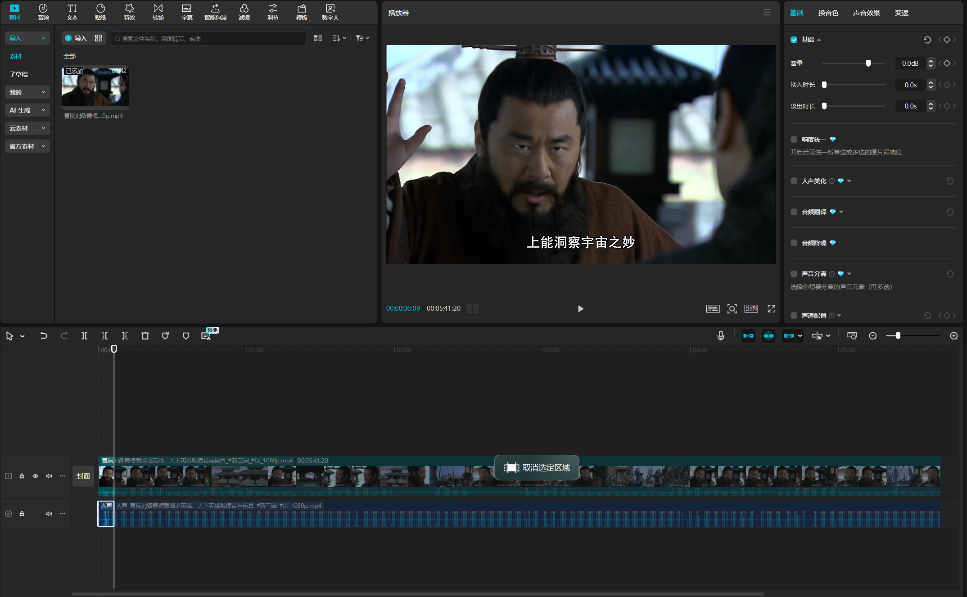Enable the 音频降噪 noise reduction checkbox
967x597 pixels.
coord(794,243)
